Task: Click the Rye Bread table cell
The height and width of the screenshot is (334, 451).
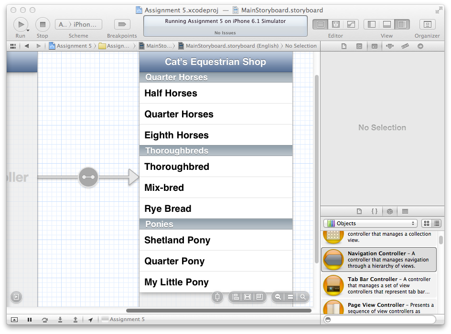Action: pyautogui.click(x=215, y=209)
